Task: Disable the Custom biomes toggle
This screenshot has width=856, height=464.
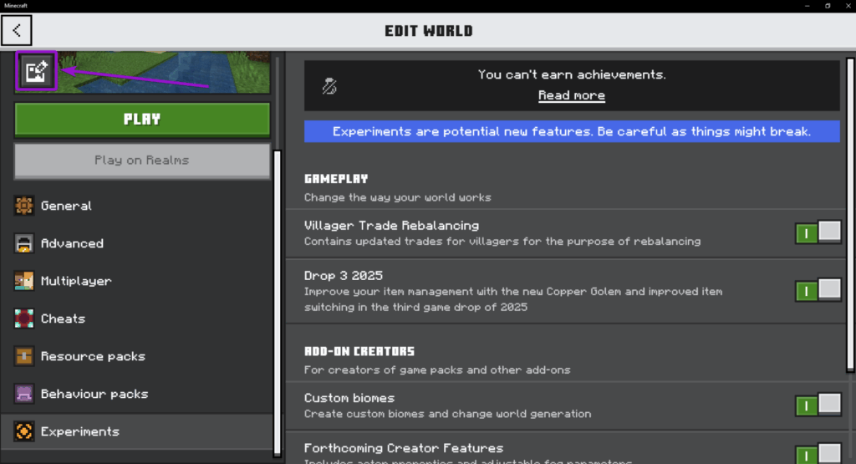Action: point(818,405)
